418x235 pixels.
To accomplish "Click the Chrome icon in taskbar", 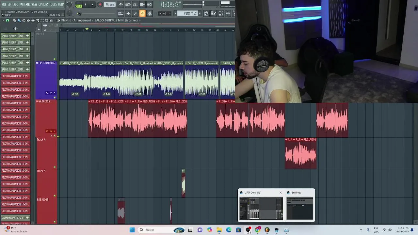I will point(258,229).
